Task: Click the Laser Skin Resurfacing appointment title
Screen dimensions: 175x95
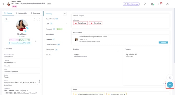Action: click(93, 36)
